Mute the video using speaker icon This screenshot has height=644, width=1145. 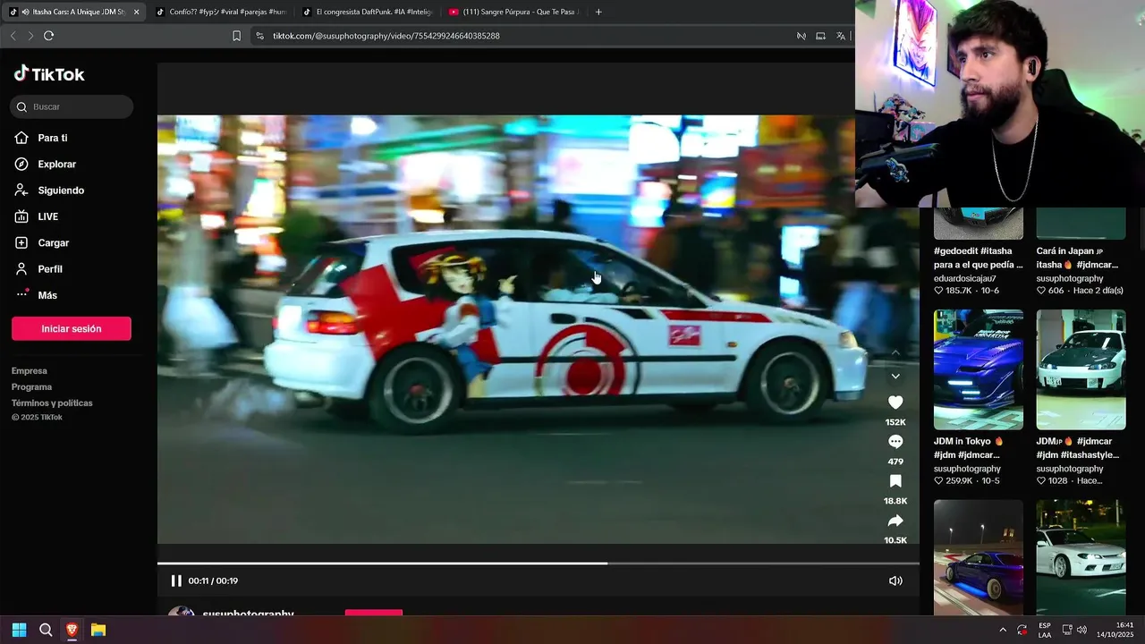coord(895,580)
